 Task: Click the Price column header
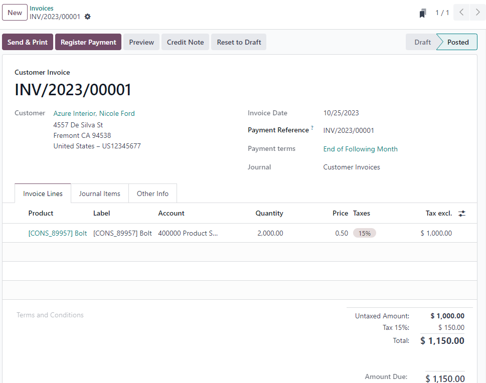(x=340, y=213)
